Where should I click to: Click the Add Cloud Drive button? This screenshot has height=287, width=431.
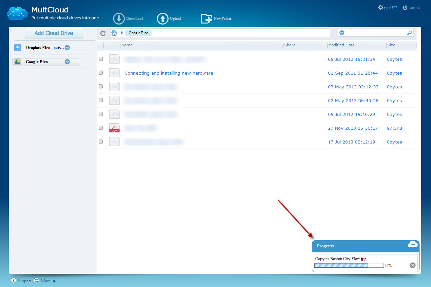tap(54, 33)
